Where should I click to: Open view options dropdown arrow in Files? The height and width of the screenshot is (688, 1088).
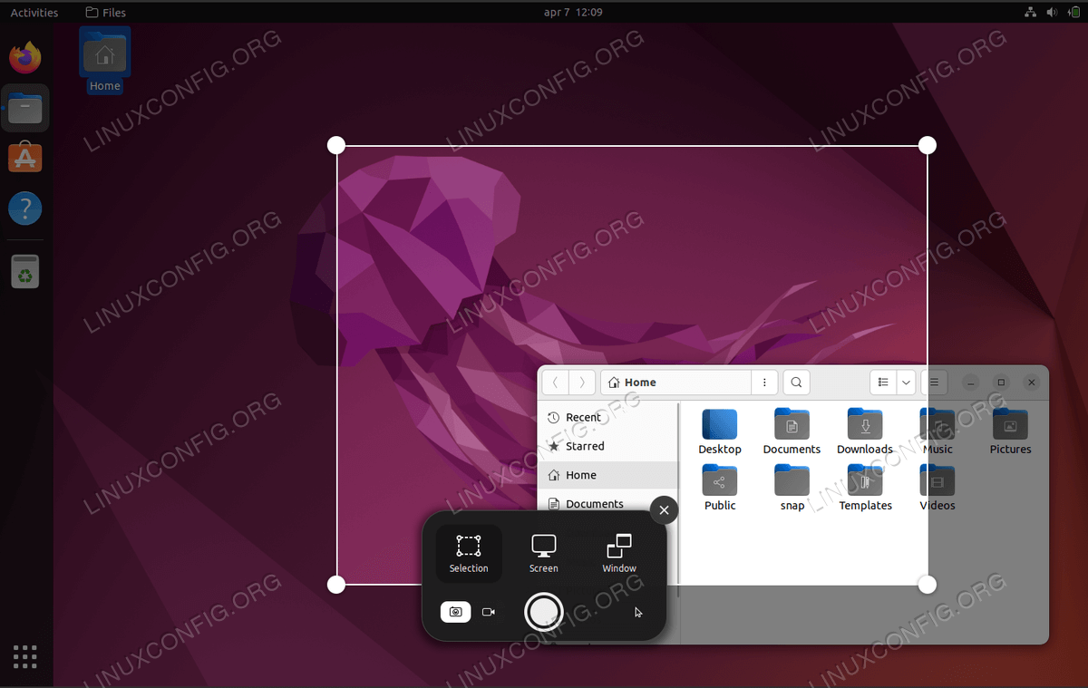click(907, 383)
